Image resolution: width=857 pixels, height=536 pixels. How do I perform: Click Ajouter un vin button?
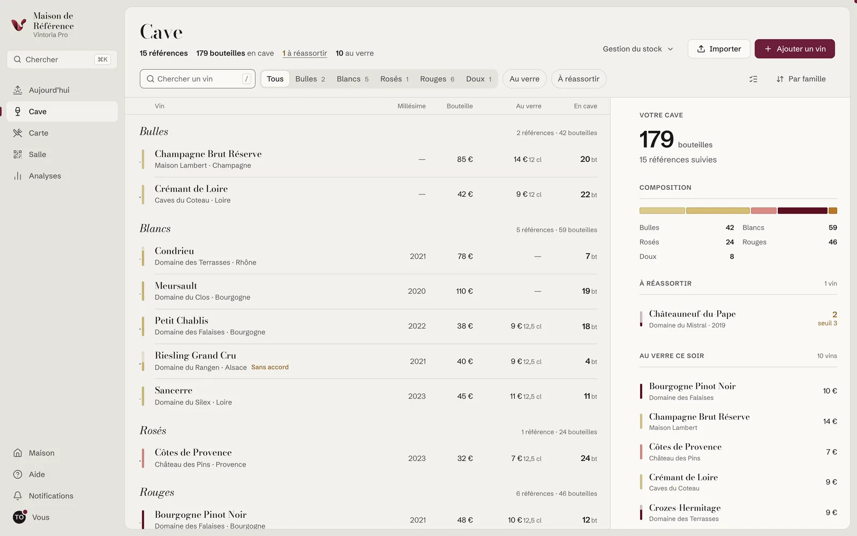pyautogui.click(x=795, y=49)
